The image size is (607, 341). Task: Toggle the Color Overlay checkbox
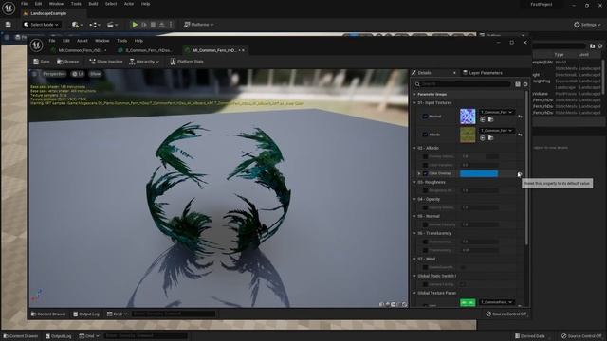[425, 173]
